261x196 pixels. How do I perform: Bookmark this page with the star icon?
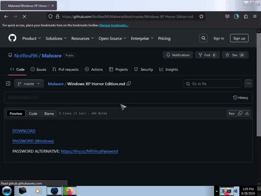pyautogui.click(x=201, y=17)
